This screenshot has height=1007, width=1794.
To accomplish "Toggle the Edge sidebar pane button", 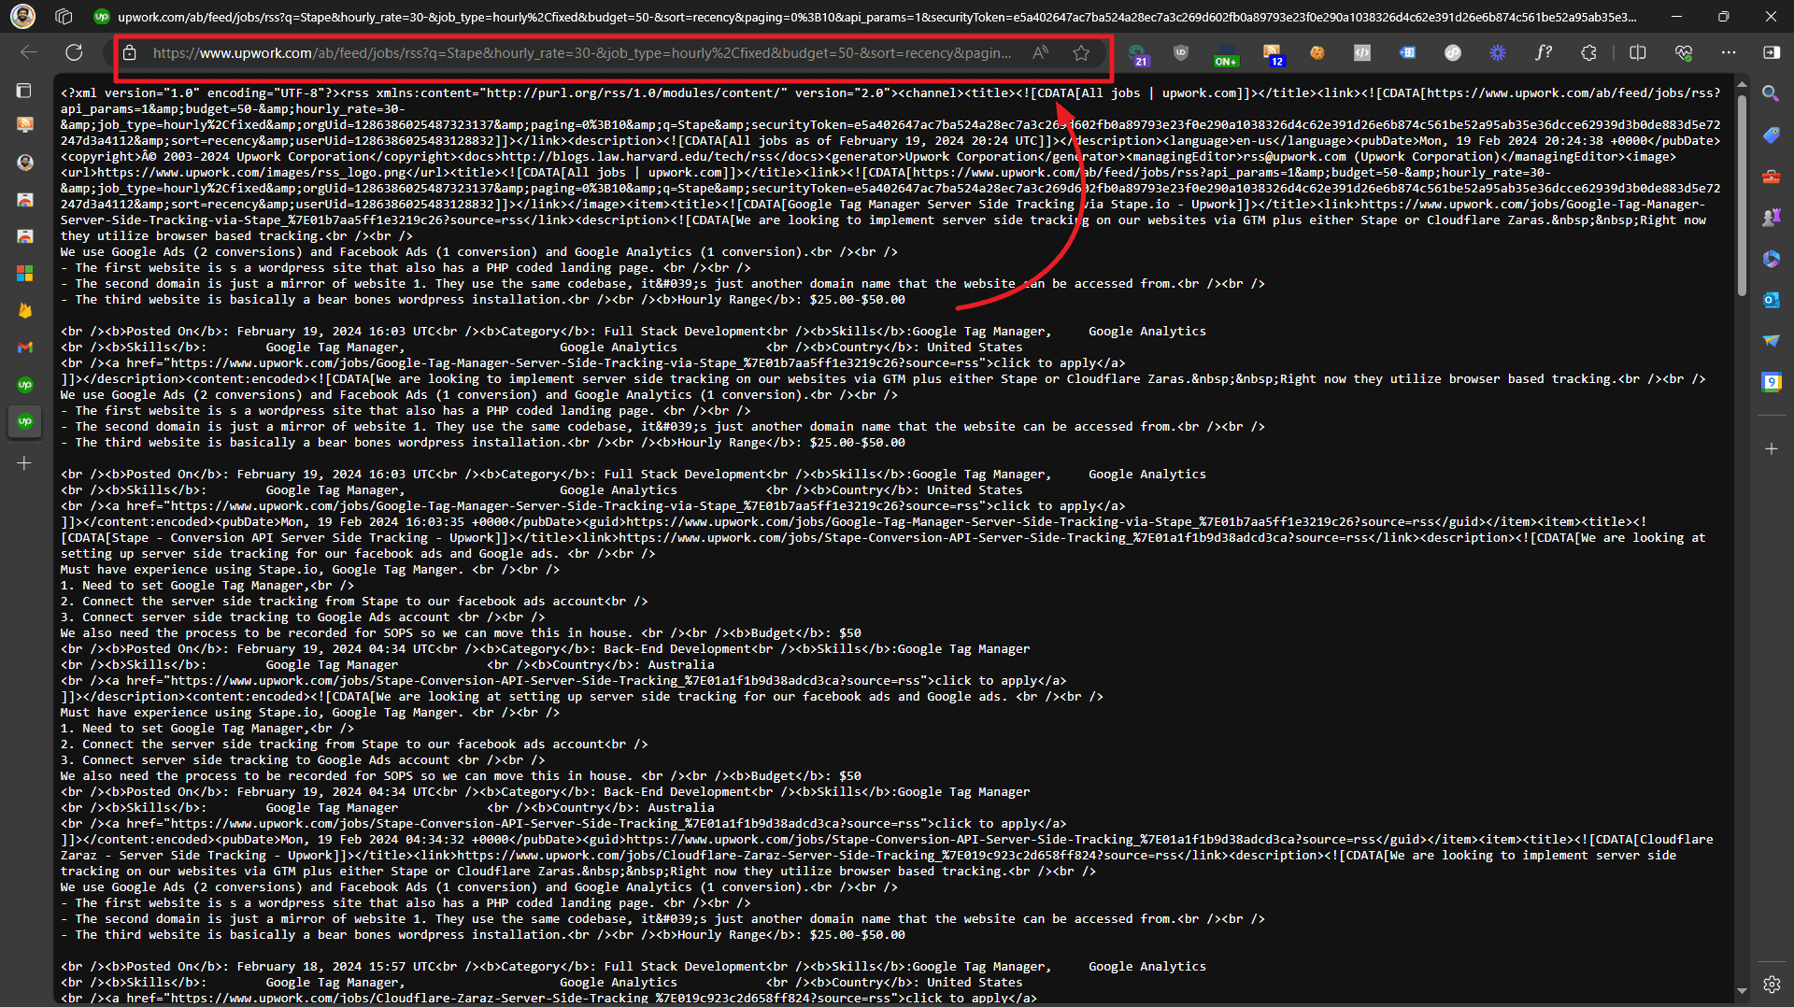I will pos(1772,53).
